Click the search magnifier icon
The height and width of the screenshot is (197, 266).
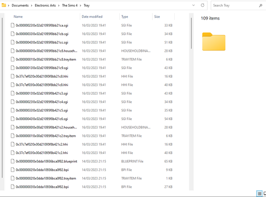[x=261, y=6]
